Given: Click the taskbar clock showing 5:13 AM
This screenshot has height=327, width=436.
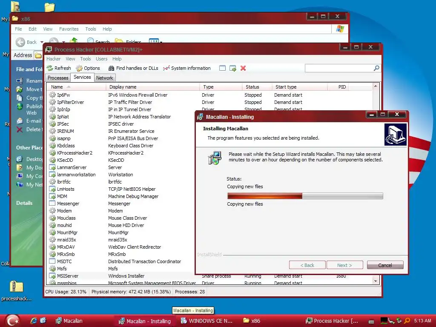Looking at the screenshot, I should coord(422,321).
